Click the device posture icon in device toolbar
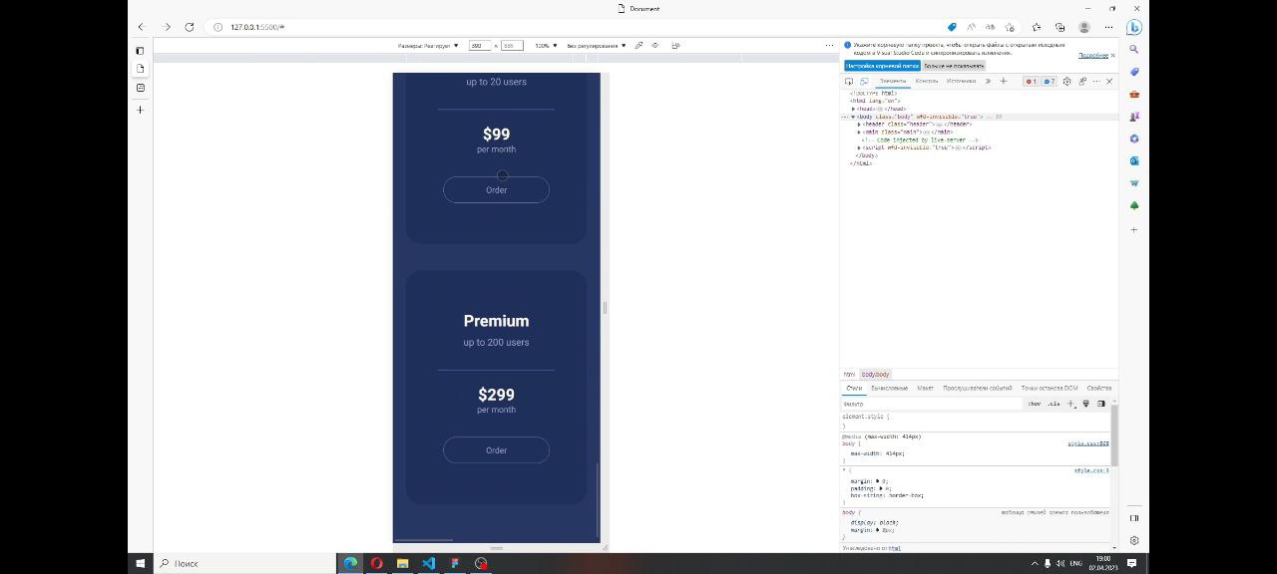 [x=675, y=46]
